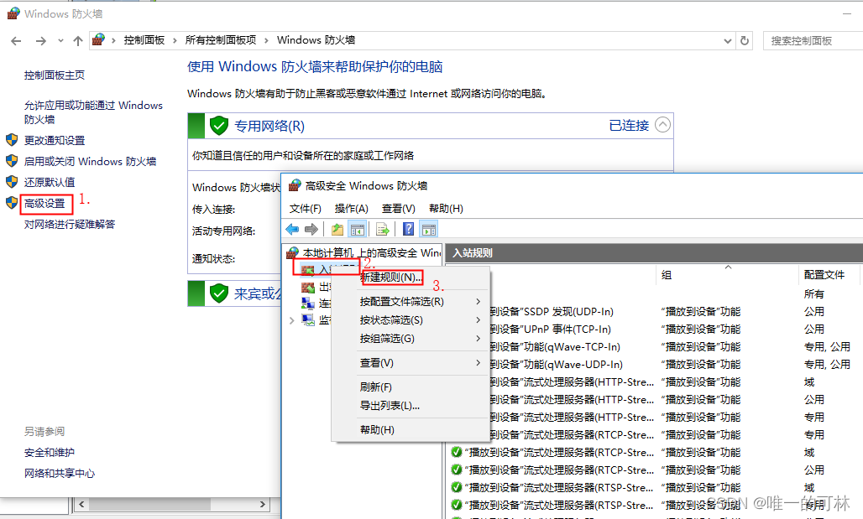This screenshot has height=519, width=863.
Task: Click the arrow after 控制面板 in breadcrumb
Action: coord(175,40)
